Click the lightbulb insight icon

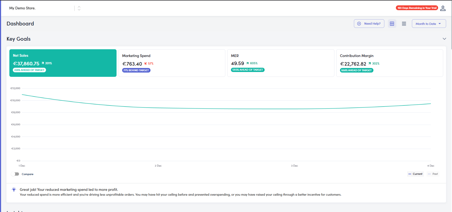coord(14,190)
